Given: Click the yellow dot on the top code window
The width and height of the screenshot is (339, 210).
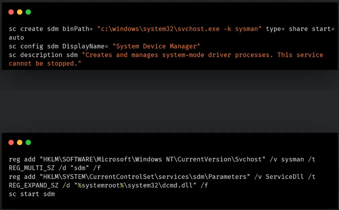Looking at the screenshot, I should pos(20,12).
